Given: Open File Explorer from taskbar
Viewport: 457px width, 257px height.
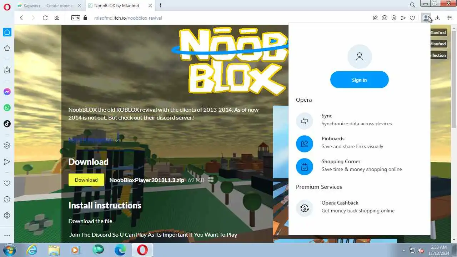Looking at the screenshot, I should pyautogui.click(x=54, y=250).
